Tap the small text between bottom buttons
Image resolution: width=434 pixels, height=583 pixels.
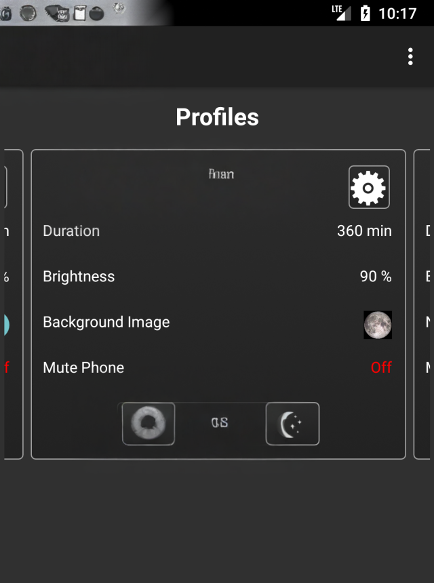pyautogui.click(x=220, y=423)
